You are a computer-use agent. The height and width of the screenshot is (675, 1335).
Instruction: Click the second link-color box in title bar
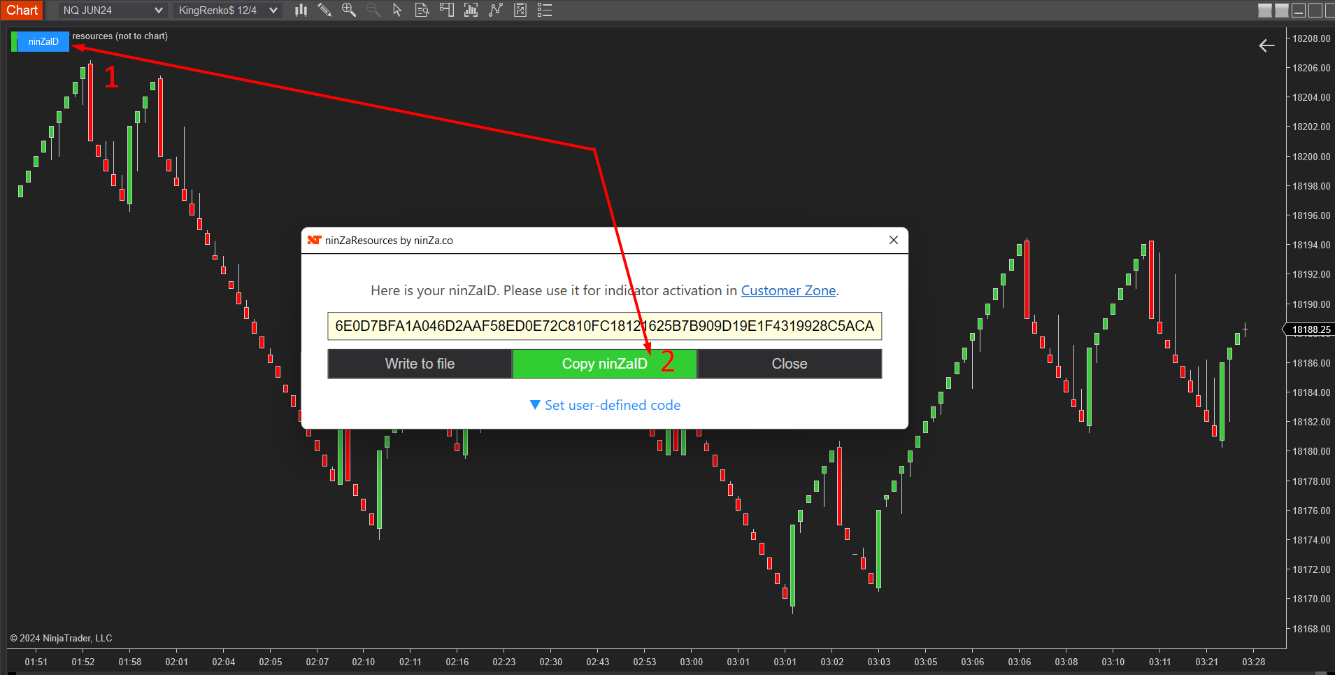point(1282,10)
